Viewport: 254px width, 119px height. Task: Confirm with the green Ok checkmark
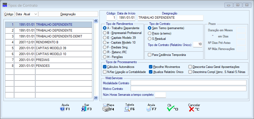pos(170,109)
